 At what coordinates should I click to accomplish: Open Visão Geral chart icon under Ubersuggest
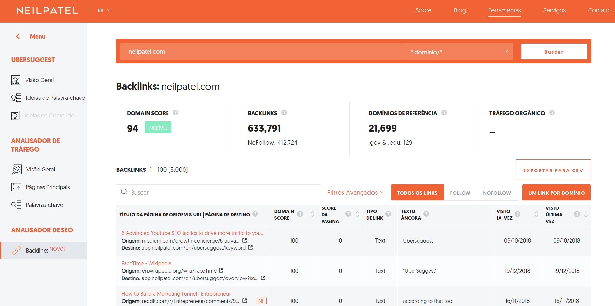(x=16, y=80)
